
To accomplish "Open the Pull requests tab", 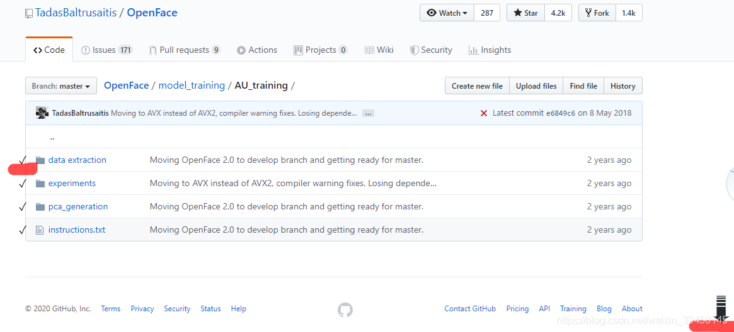I will click(185, 50).
